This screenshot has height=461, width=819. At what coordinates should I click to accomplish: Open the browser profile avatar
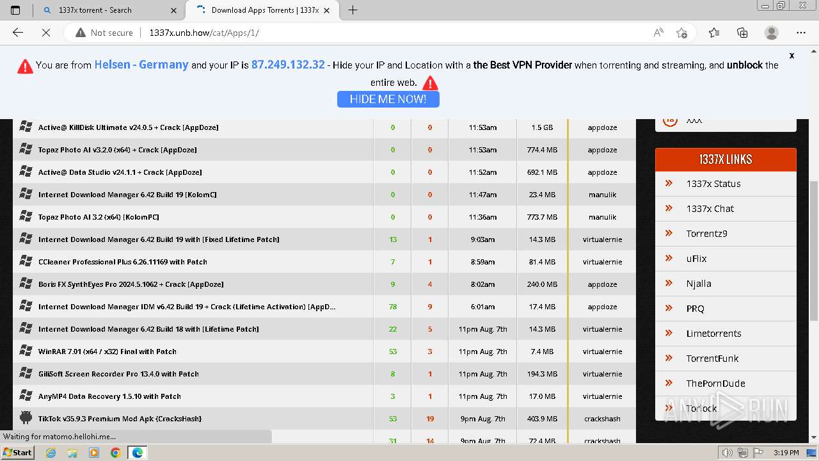[x=772, y=33]
